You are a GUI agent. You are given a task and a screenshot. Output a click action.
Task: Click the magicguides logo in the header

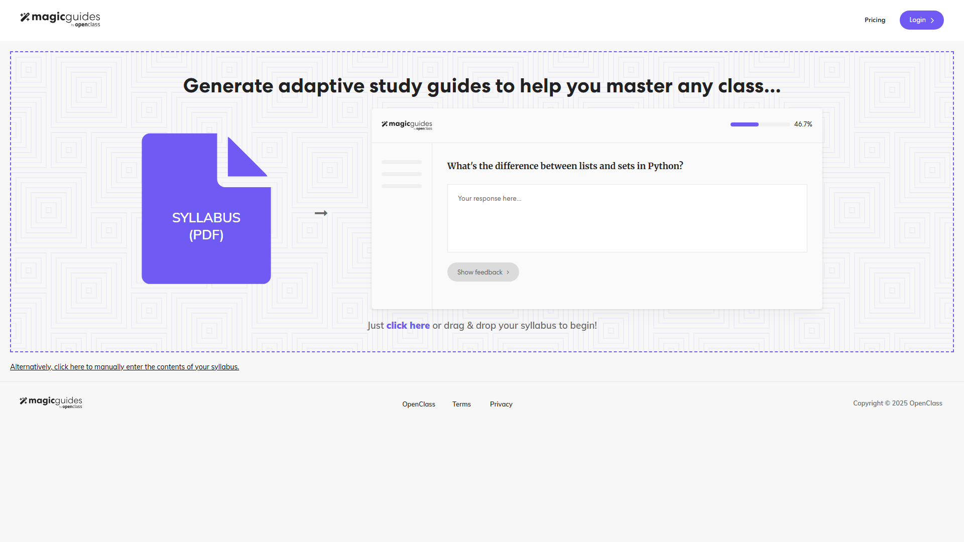pos(60,19)
